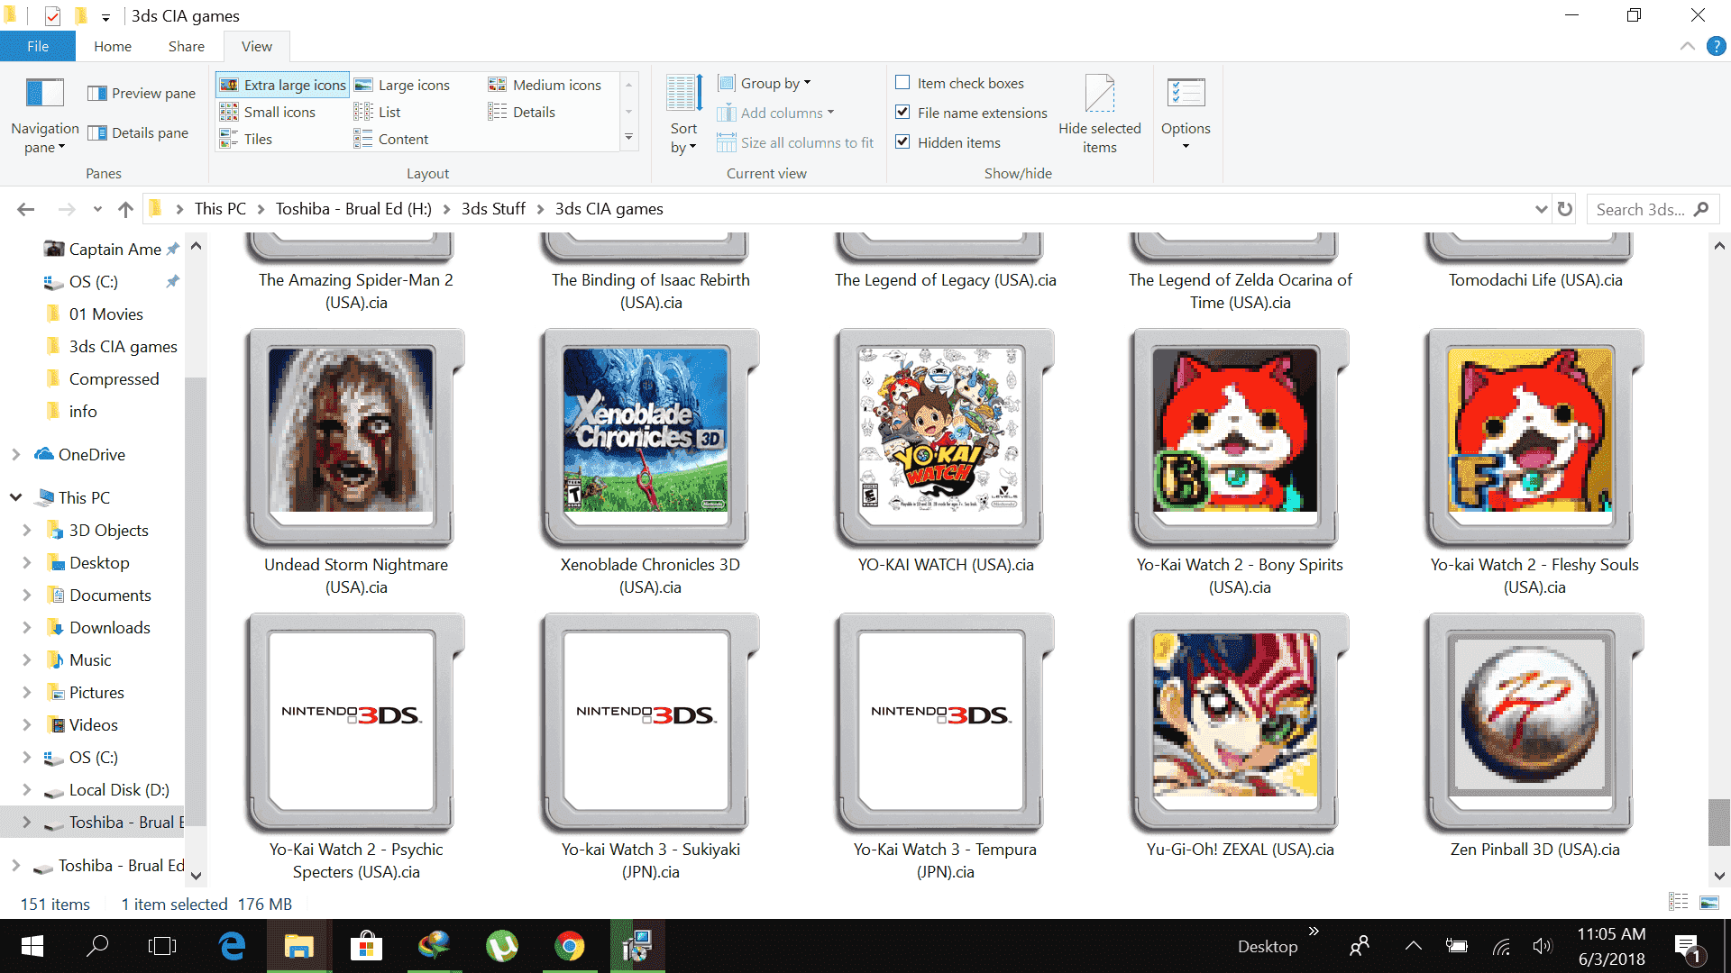This screenshot has height=973, width=1731.
Task: Refresh the current folder
Action: [x=1565, y=209]
